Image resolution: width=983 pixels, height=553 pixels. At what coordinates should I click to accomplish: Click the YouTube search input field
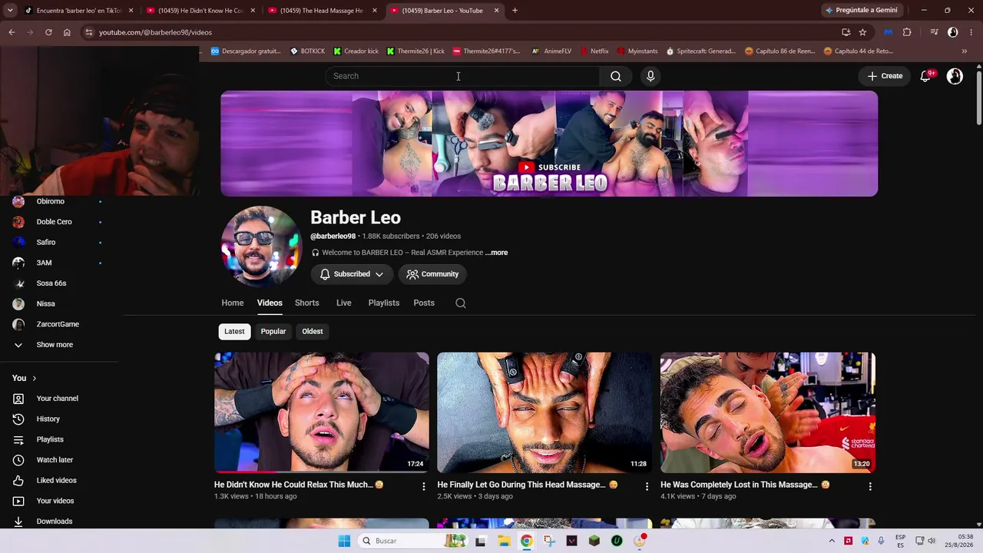pos(463,76)
